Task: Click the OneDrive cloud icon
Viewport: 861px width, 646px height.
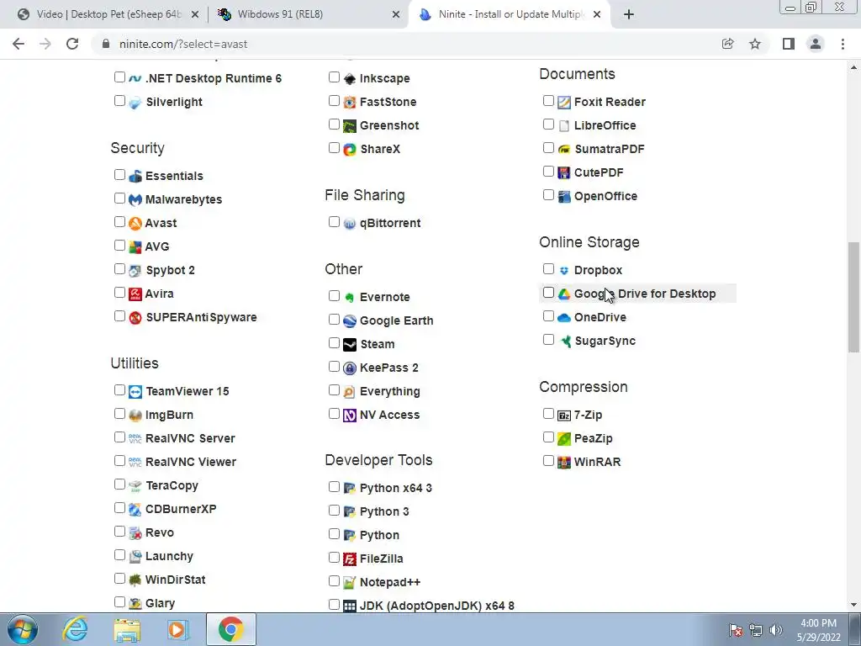Action: click(x=564, y=317)
